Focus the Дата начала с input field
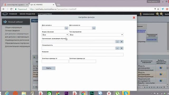169x95 pixels. (53, 28)
